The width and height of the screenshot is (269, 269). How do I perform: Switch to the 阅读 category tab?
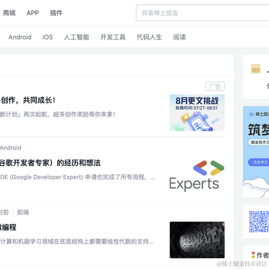(x=180, y=37)
